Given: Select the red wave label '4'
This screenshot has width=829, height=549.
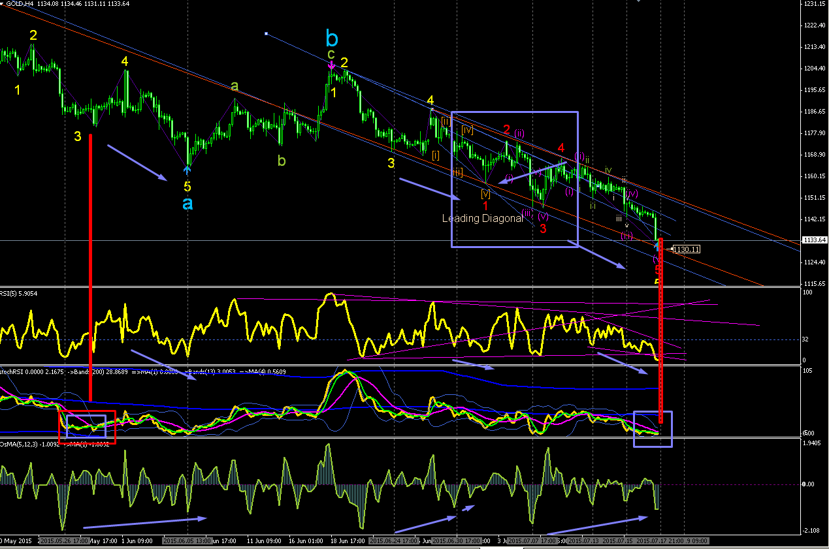Looking at the screenshot, I should point(561,148).
